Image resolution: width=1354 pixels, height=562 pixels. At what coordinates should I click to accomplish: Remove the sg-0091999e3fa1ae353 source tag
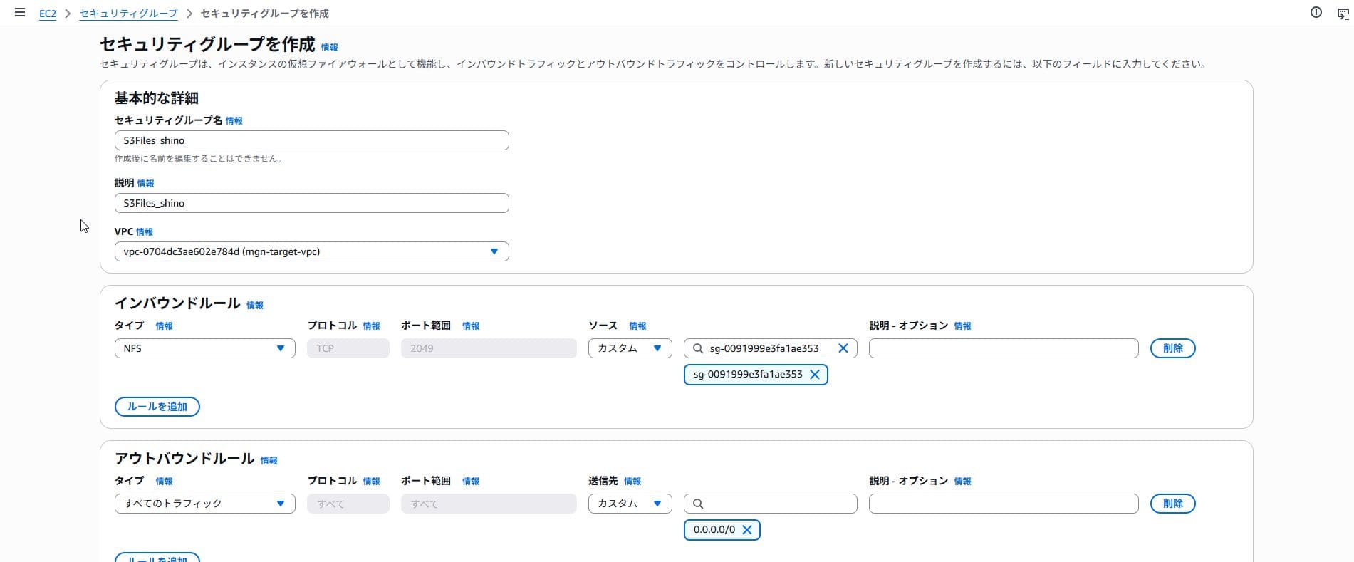tap(815, 375)
